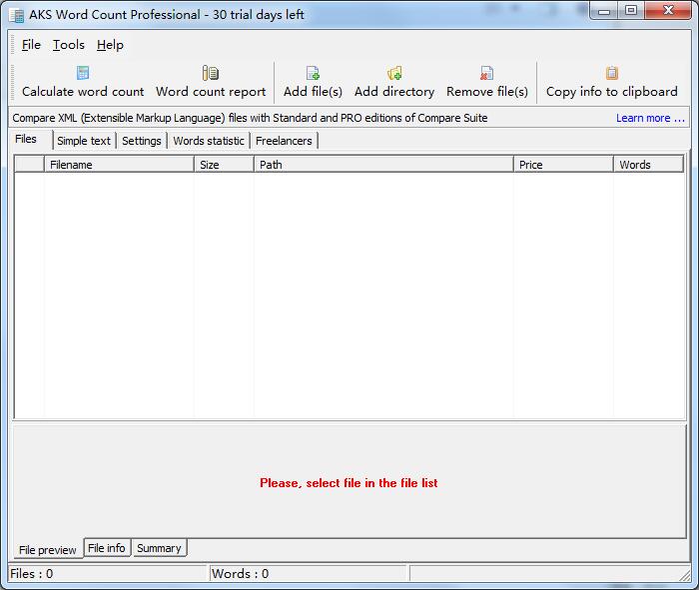Switch to the Simple text tab

click(x=84, y=141)
